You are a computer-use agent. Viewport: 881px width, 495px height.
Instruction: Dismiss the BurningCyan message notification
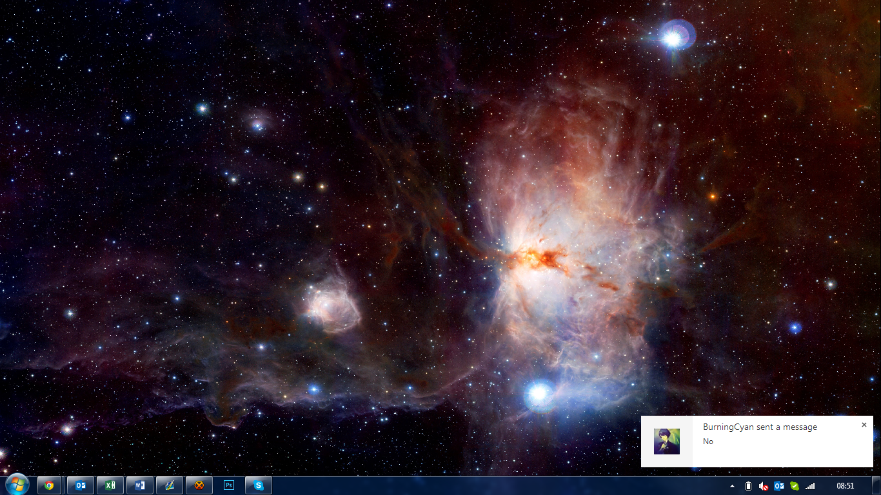coord(864,425)
